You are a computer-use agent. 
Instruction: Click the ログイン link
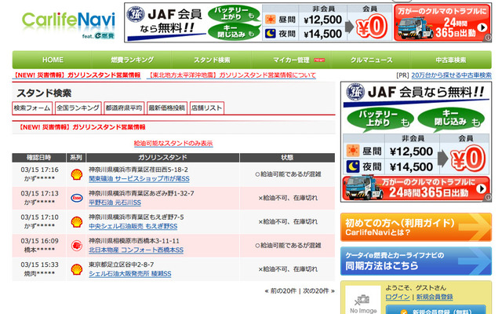pyautogui.click(x=398, y=297)
